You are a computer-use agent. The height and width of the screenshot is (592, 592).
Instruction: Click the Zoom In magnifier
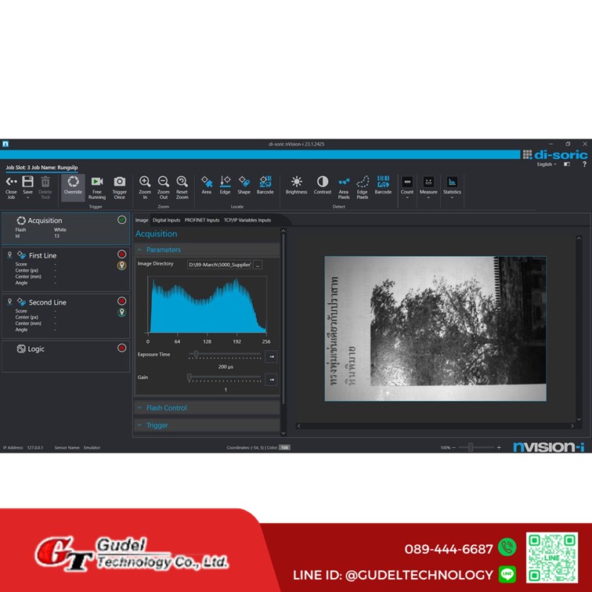pyautogui.click(x=145, y=184)
